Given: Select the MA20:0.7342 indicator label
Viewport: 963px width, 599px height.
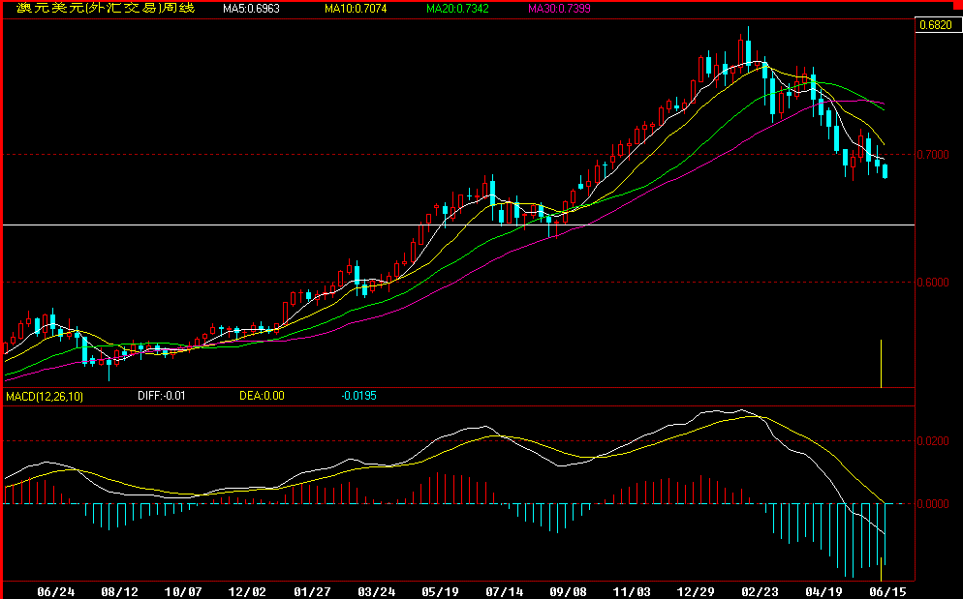Looking at the screenshot, I should point(457,9).
